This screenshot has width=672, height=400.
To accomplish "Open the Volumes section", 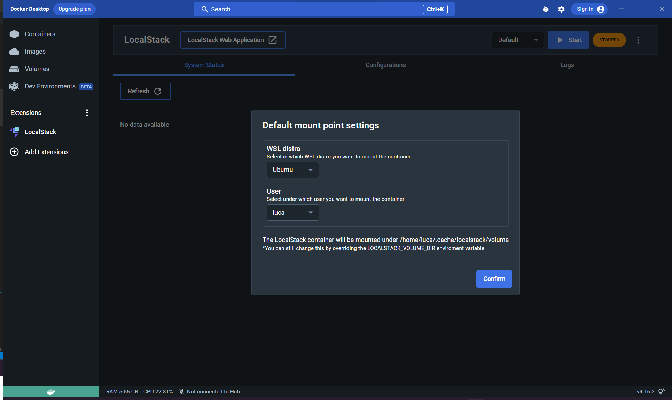I will tap(37, 69).
